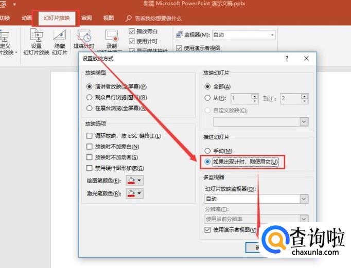Click the 隐藏幻灯片 icon
The height and width of the screenshot is (268, 351).
click(60, 35)
